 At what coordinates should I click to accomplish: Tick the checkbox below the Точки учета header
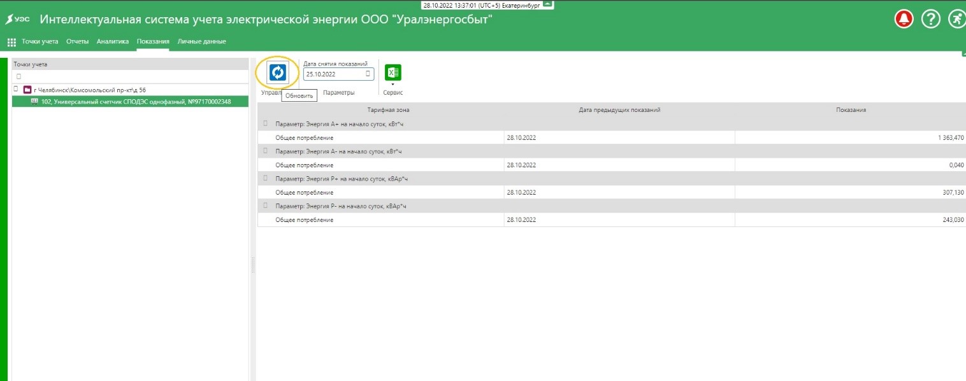[18, 76]
